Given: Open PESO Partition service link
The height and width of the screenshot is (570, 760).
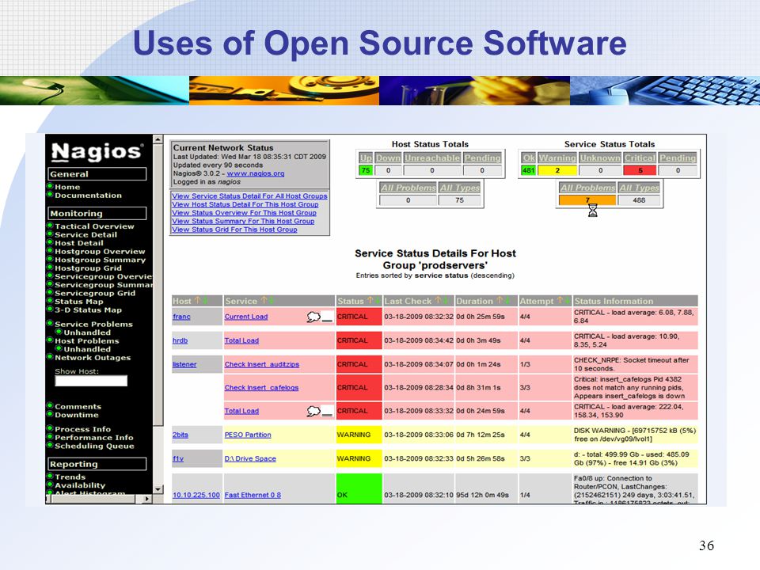Looking at the screenshot, I should [x=248, y=435].
